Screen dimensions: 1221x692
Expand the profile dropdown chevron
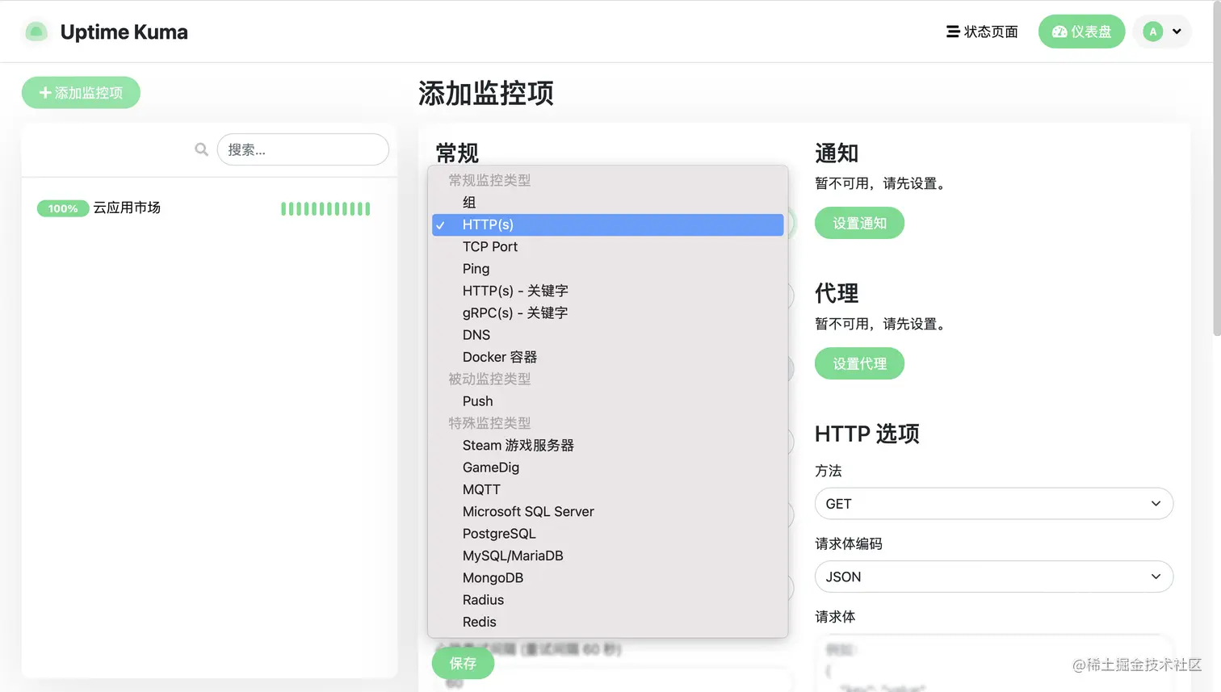click(1177, 31)
